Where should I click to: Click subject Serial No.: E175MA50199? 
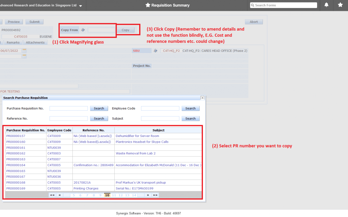click(134, 188)
